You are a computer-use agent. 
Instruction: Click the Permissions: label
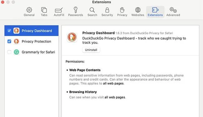coord(75,62)
